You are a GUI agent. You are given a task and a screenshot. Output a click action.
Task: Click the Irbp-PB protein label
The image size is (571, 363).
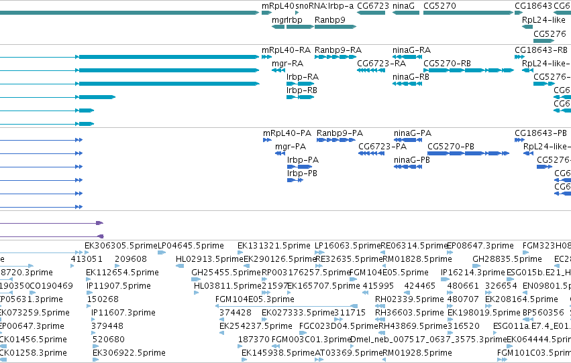click(x=302, y=173)
